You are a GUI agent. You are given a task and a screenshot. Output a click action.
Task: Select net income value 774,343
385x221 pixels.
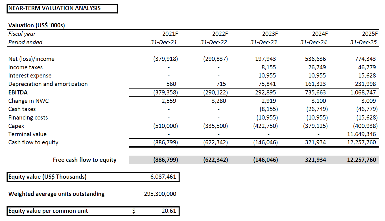tap(365, 59)
